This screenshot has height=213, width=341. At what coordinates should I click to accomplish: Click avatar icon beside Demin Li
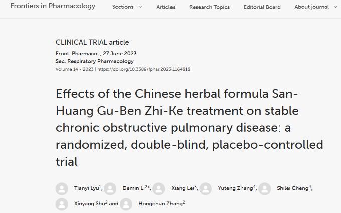(110, 189)
